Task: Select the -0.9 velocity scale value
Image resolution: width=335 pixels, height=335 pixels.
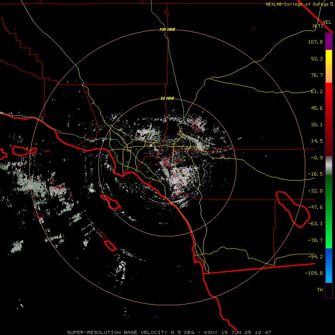Action: tap(317, 158)
